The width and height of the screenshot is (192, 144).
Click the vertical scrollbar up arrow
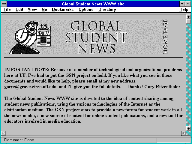[x=188, y=17]
